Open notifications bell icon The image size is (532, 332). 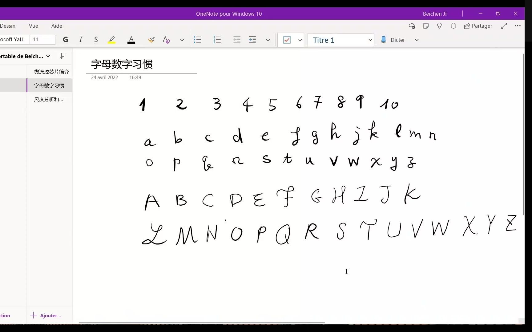point(453,26)
